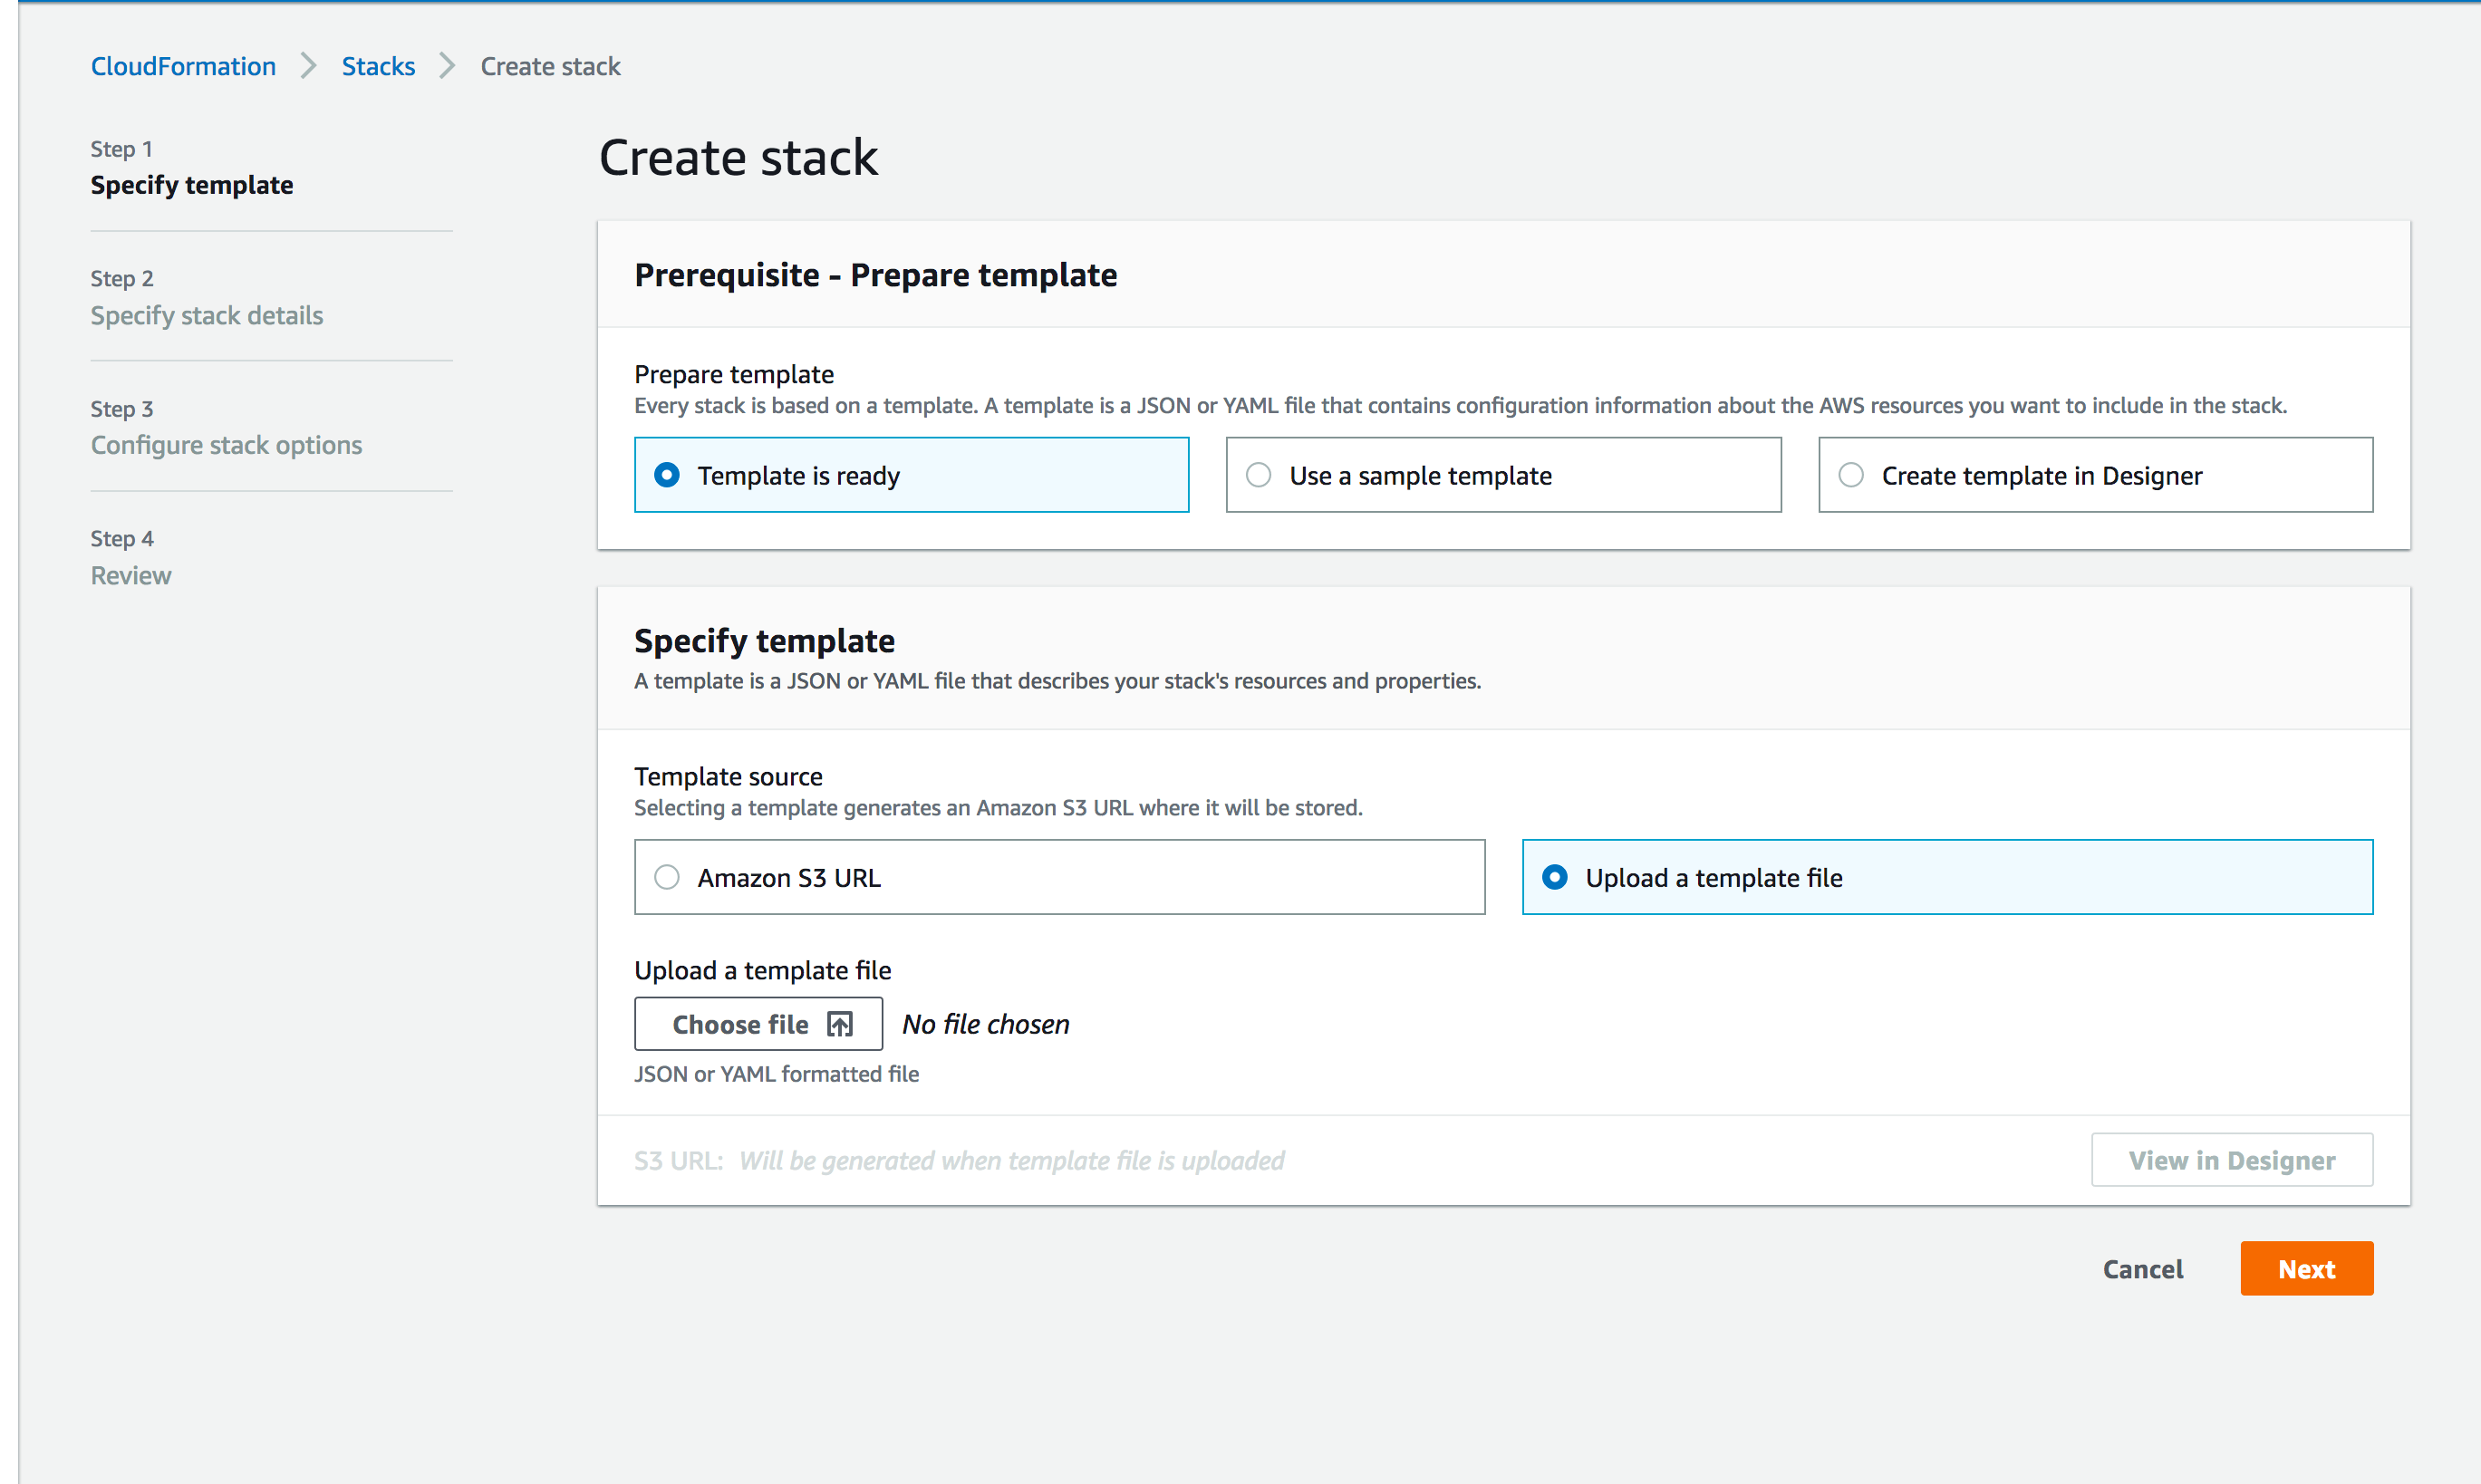This screenshot has height=1484, width=2481.
Task: Open Step 3 Configure stack options
Action: click(x=226, y=445)
